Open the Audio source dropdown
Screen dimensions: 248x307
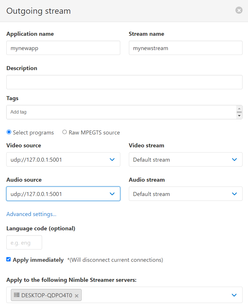[63, 194]
